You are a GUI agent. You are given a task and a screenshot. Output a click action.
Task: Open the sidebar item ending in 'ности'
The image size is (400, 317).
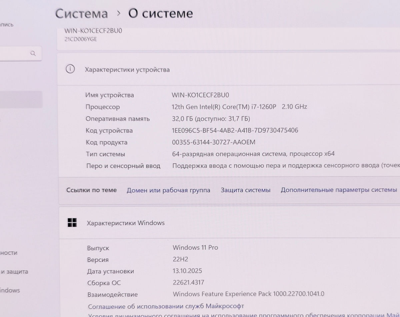pyautogui.click(x=9, y=253)
